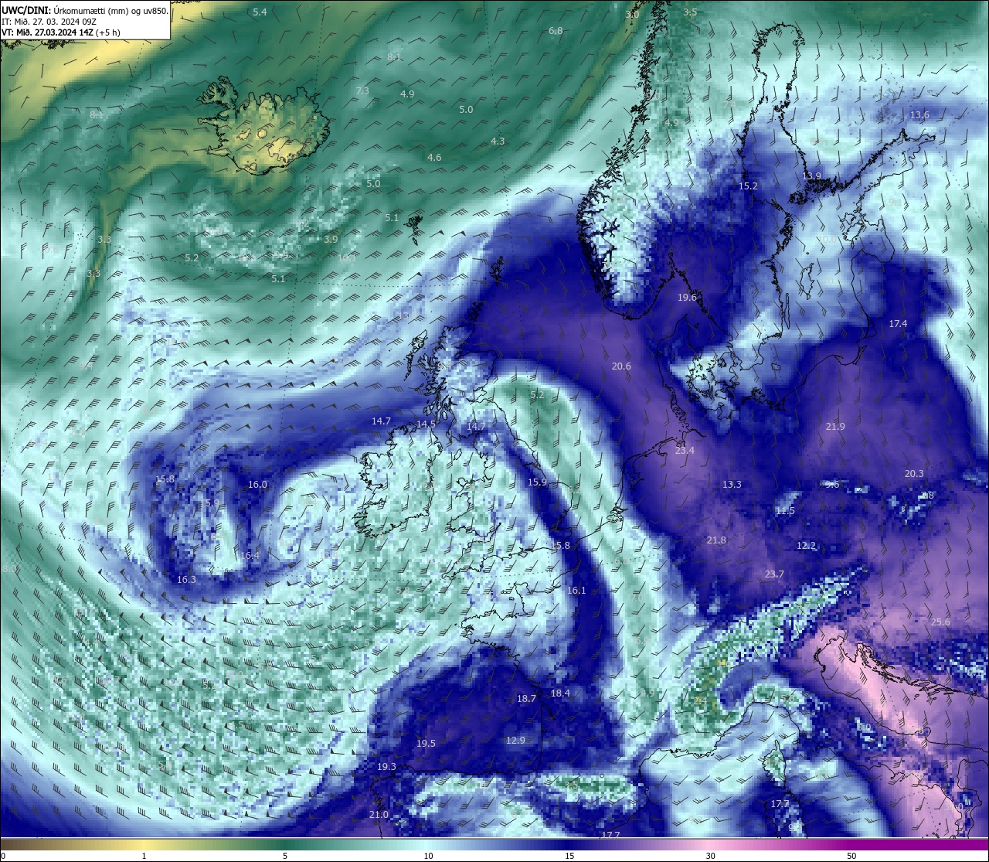Click the map value '14.5'
The width and height of the screenshot is (989, 862).
pyautogui.click(x=426, y=424)
